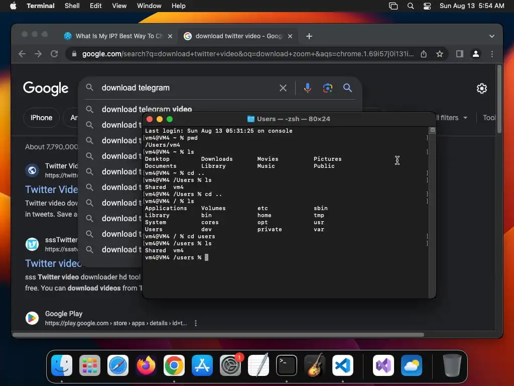The width and height of the screenshot is (514, 386).
Task: Open the sssTwitter 'Twitter video' result
Action: point(53,263)
